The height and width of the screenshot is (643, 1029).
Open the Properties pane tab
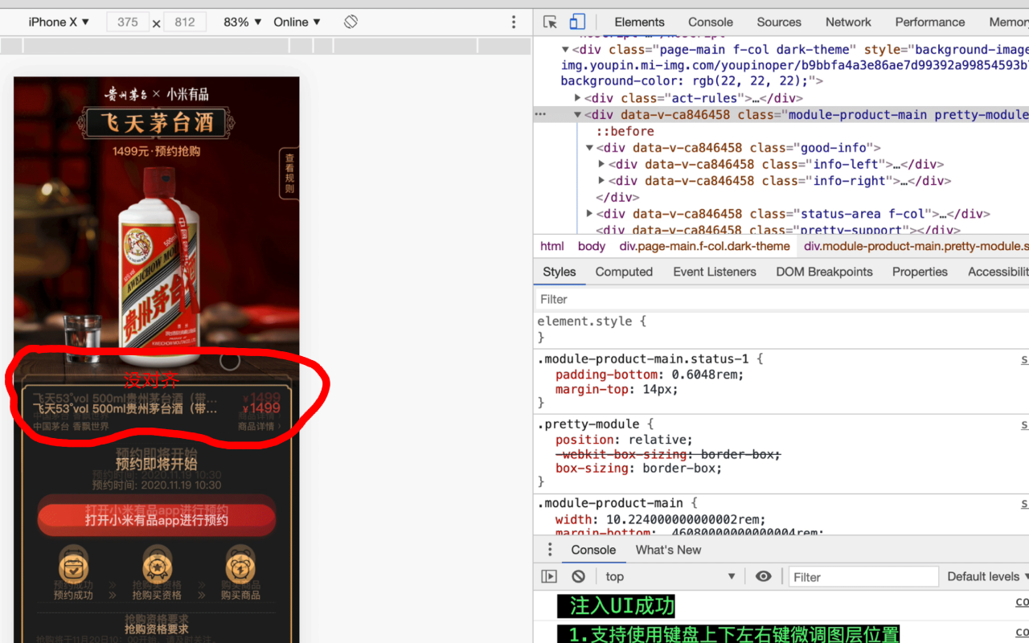coord(920,272)
